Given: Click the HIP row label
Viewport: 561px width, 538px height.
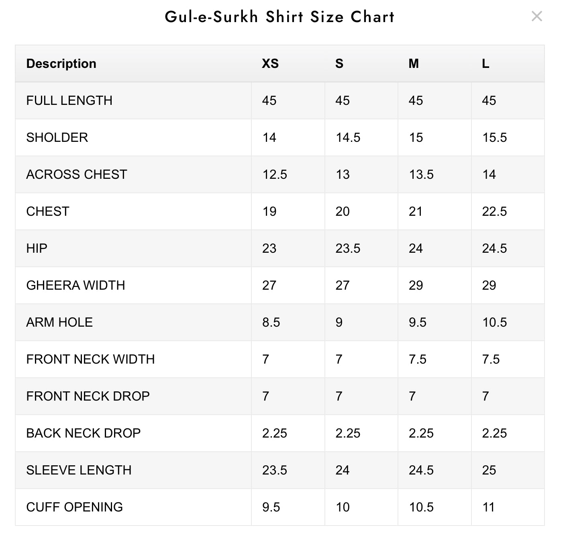Looking at the screenshot, I should (x=37, y=248).
